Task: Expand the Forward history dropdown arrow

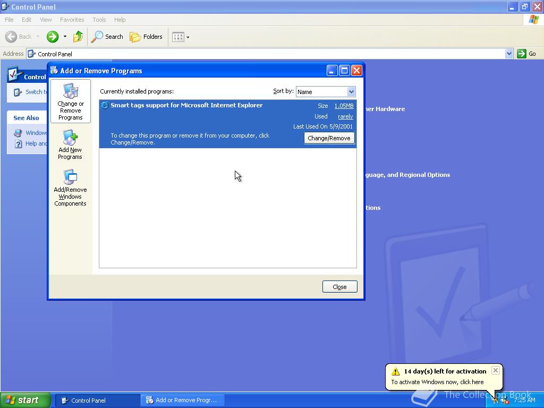Action: [65, 37]
